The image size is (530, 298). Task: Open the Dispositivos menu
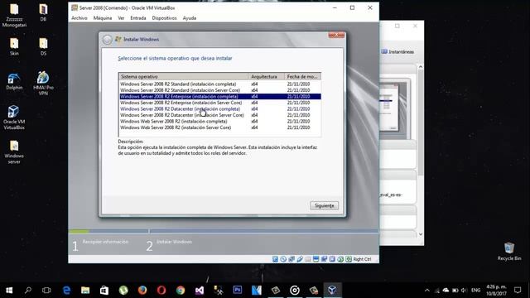pos(164,18)
